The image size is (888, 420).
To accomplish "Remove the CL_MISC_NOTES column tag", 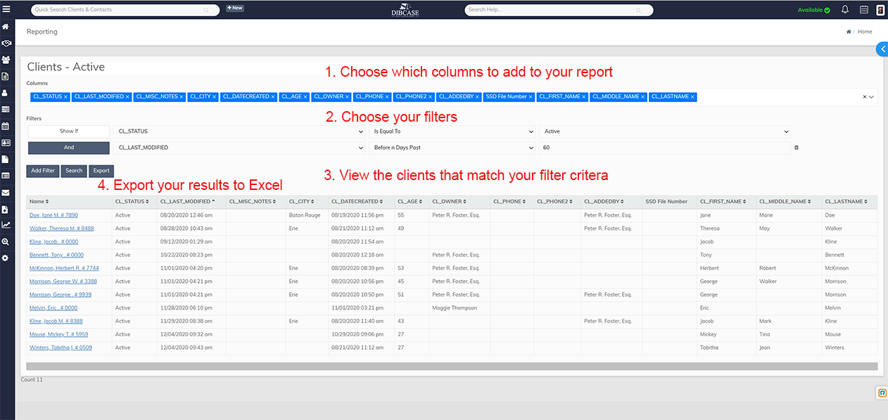I will pyautogui.click(x=181, y=96).
